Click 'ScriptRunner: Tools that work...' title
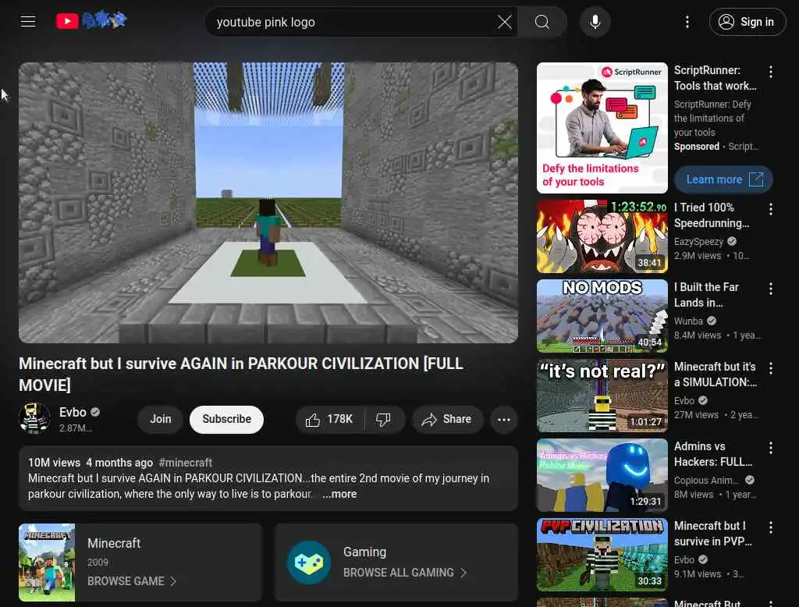This screenshot has height=607, width=799. (x=715, y=78)
